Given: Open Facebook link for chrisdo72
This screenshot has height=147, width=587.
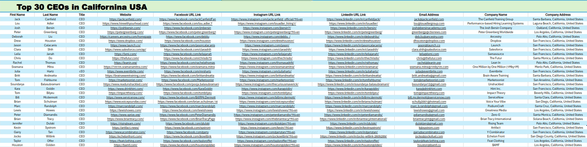Looking at the screenshot, I should click(x=187, y=58).
